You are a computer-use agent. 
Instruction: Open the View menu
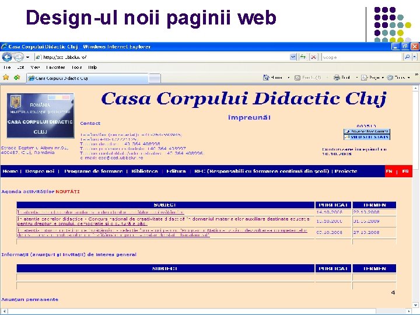click(35, 67)
